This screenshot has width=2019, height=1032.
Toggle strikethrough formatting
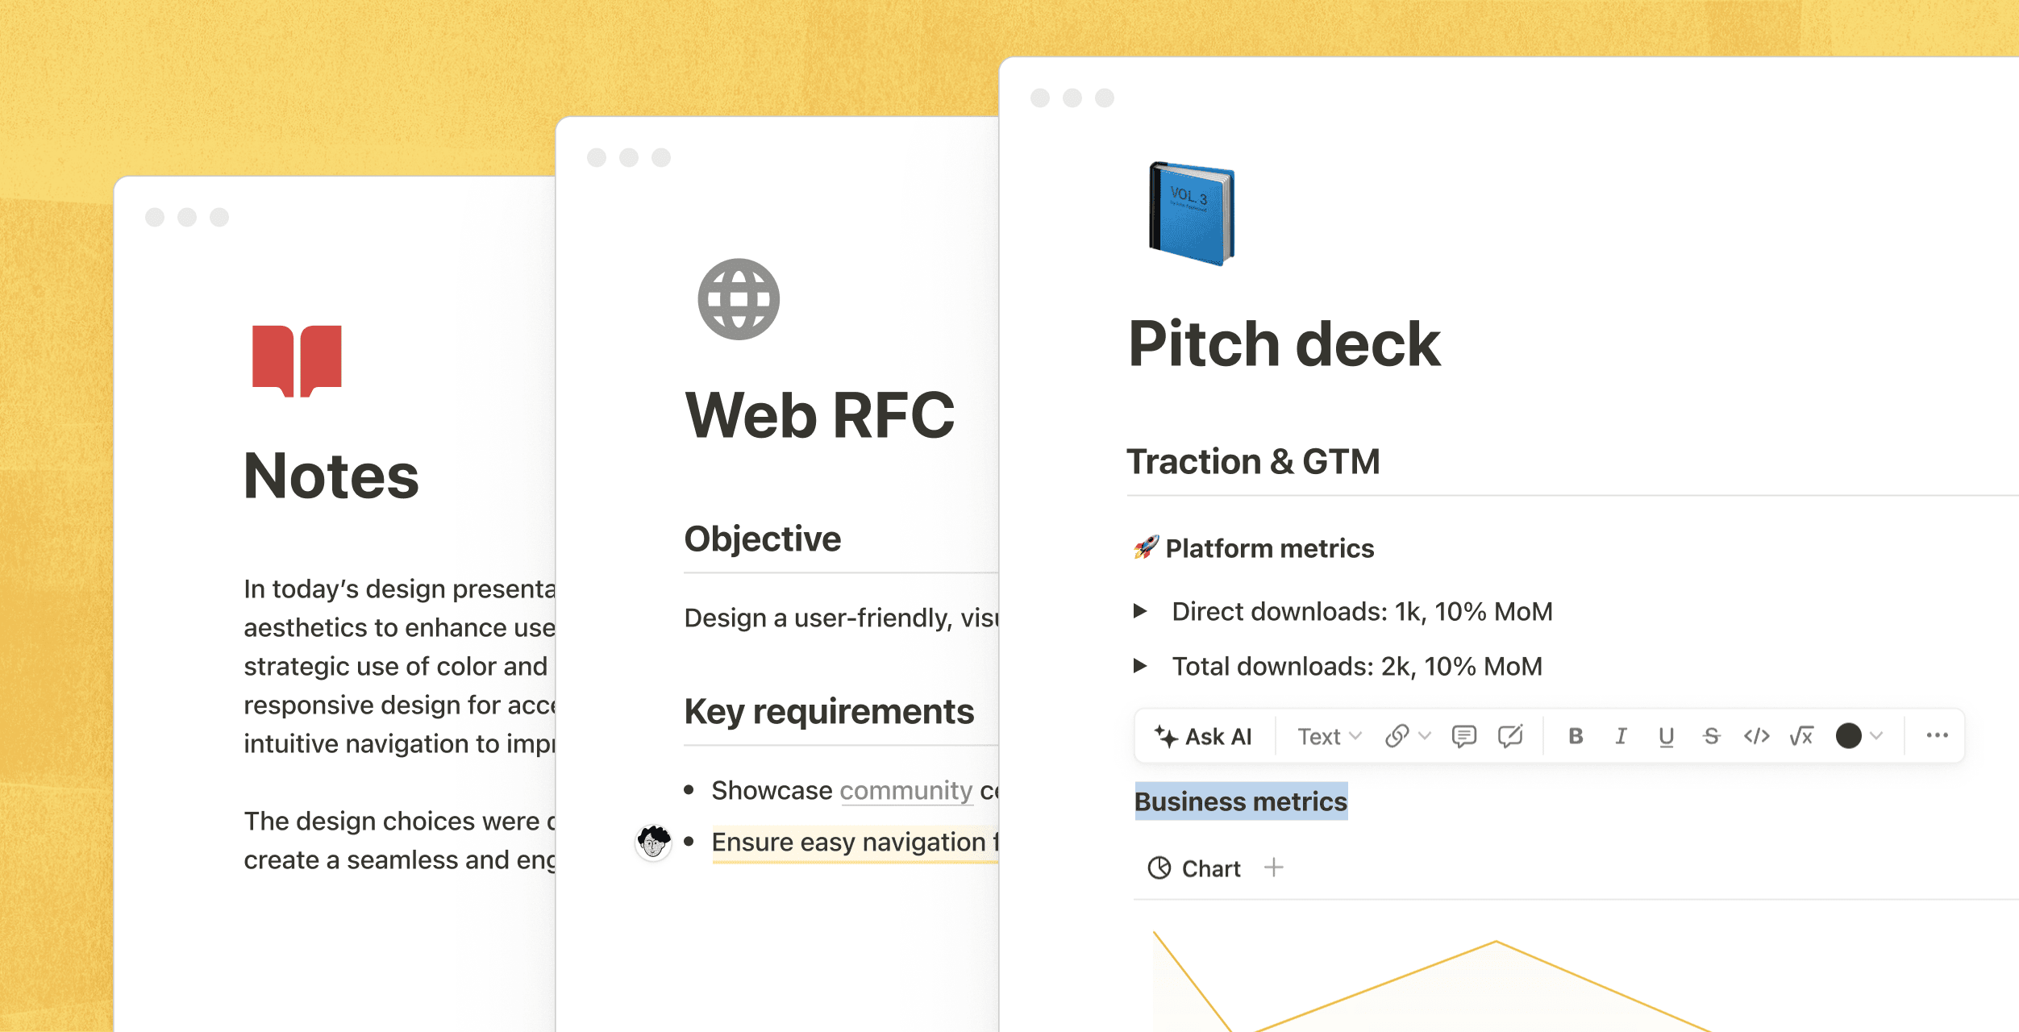1711,736
